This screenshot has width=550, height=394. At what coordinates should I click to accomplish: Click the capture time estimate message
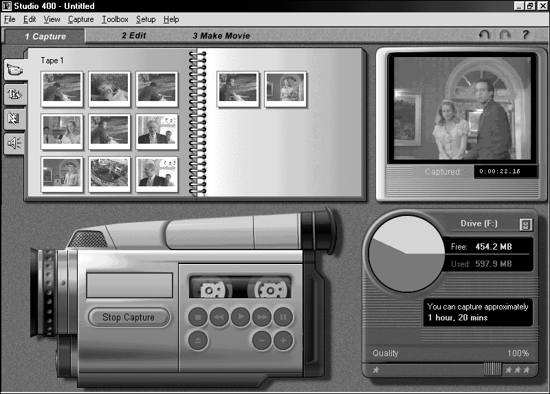pyautogui.click(x=478, y=312)
